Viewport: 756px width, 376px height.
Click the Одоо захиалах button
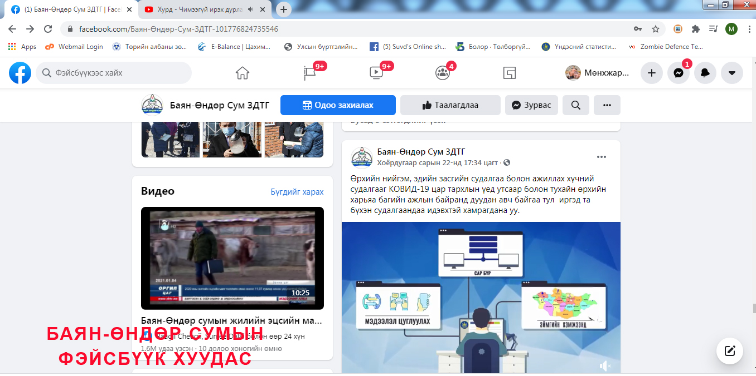[x=338, y=105]
